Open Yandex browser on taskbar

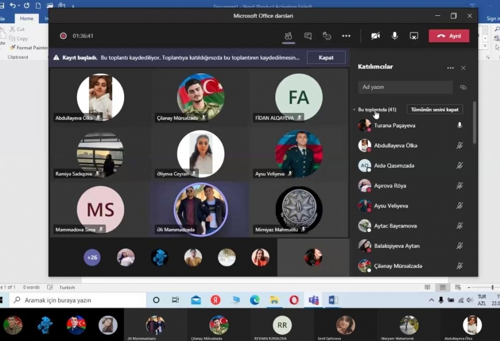[216, 300]
